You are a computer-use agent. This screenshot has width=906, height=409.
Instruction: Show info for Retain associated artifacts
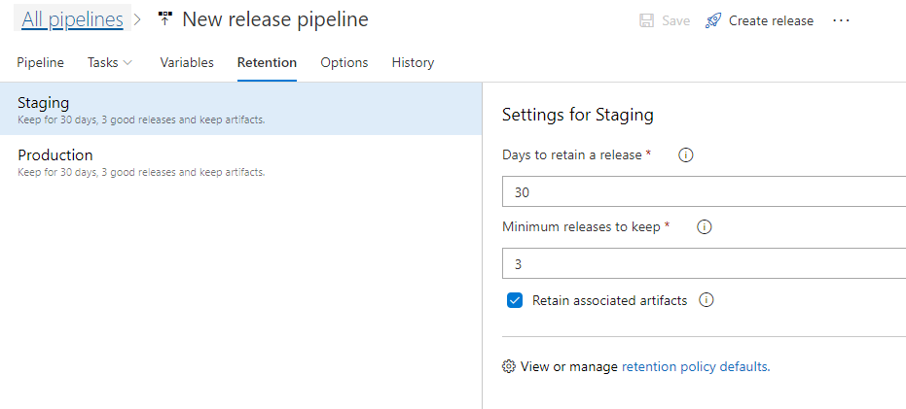(707, 300)
